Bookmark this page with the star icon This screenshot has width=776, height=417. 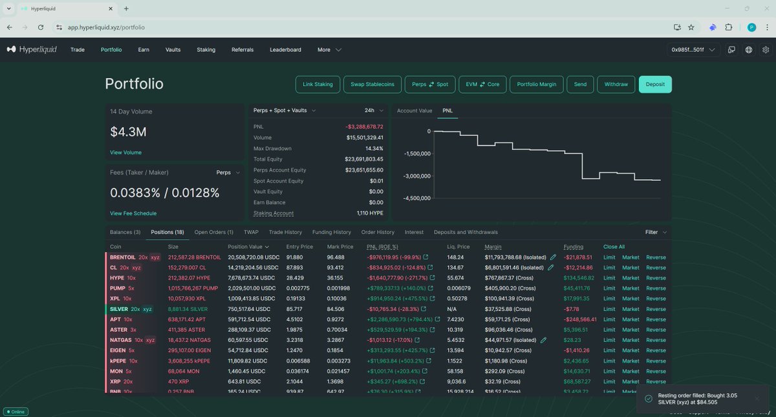point(691,27)
